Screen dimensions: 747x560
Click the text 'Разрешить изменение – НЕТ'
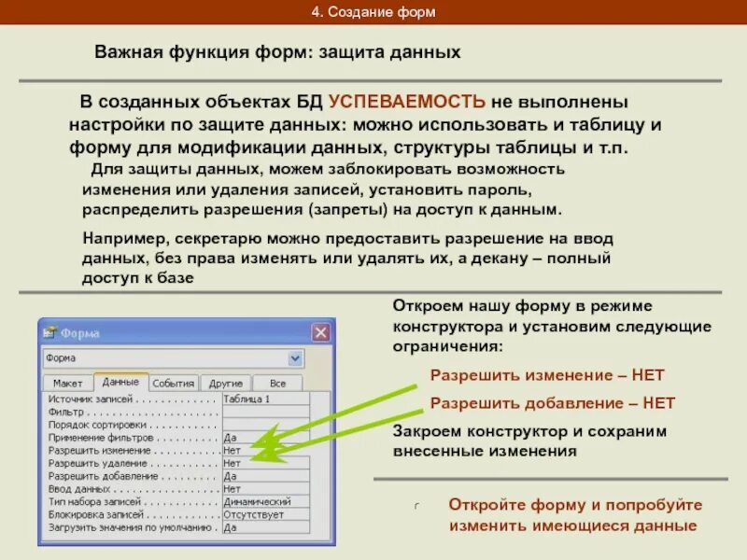coord(547,375)
